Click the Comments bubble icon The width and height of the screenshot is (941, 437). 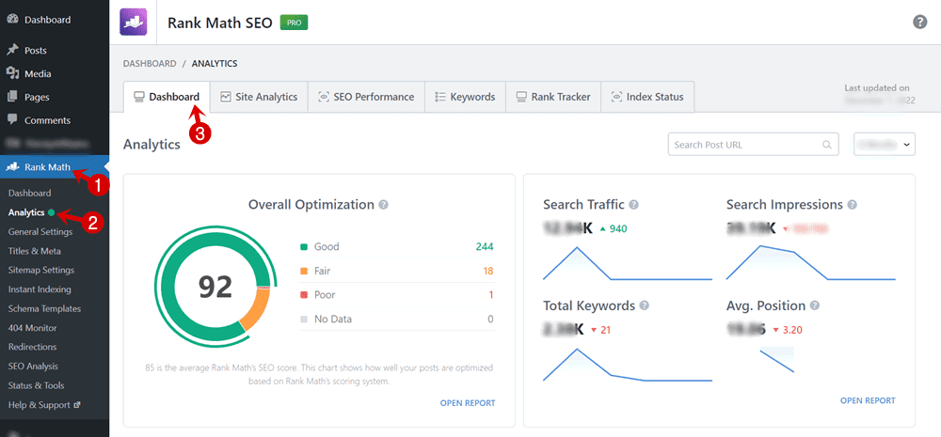[12, 120]
